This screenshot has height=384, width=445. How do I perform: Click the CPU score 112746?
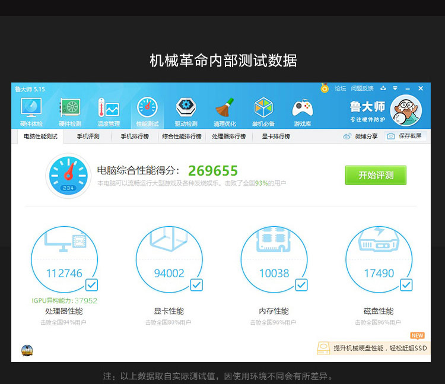[x=64, y=274]
